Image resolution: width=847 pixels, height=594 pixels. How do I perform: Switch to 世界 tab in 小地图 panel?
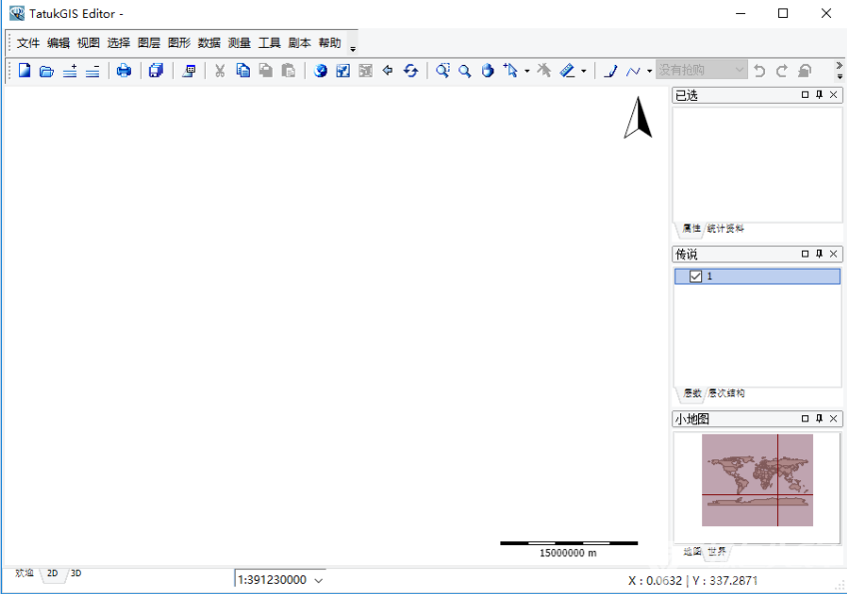click(x=717, y=551)
